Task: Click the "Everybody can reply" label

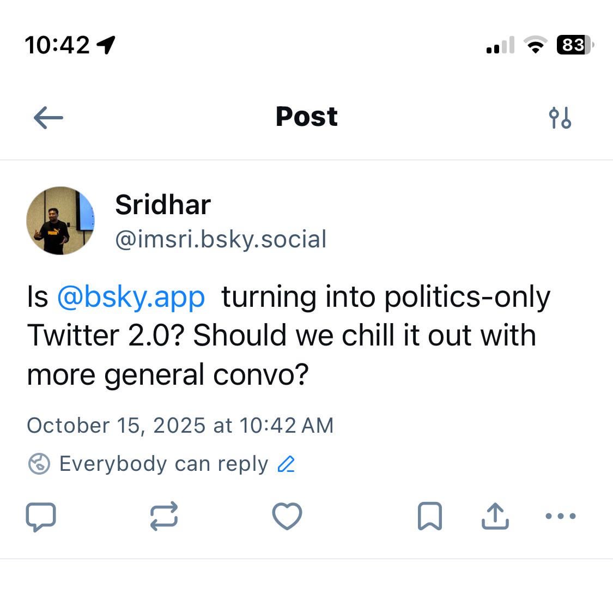Action: pos(163,464)
